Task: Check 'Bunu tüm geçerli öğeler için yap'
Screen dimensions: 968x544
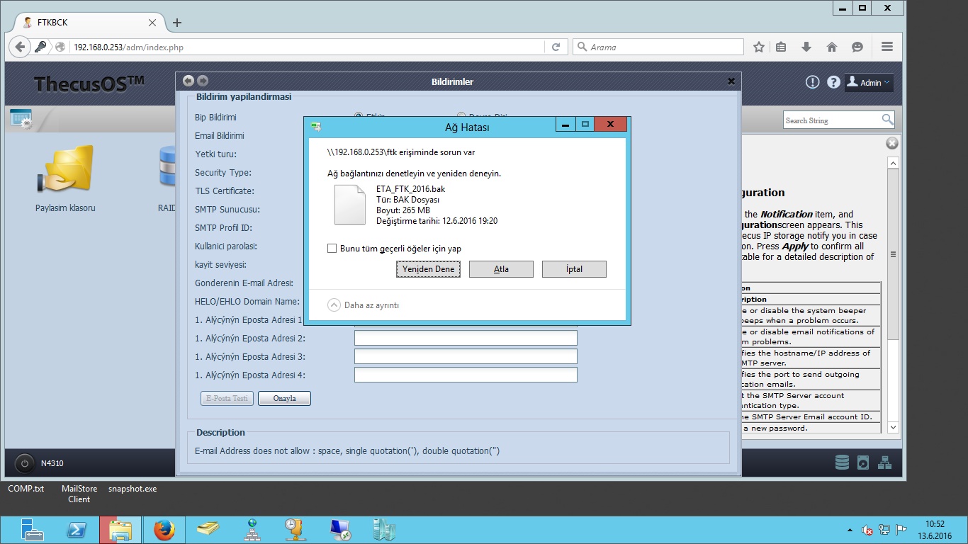Action: (x=332, y=249)
